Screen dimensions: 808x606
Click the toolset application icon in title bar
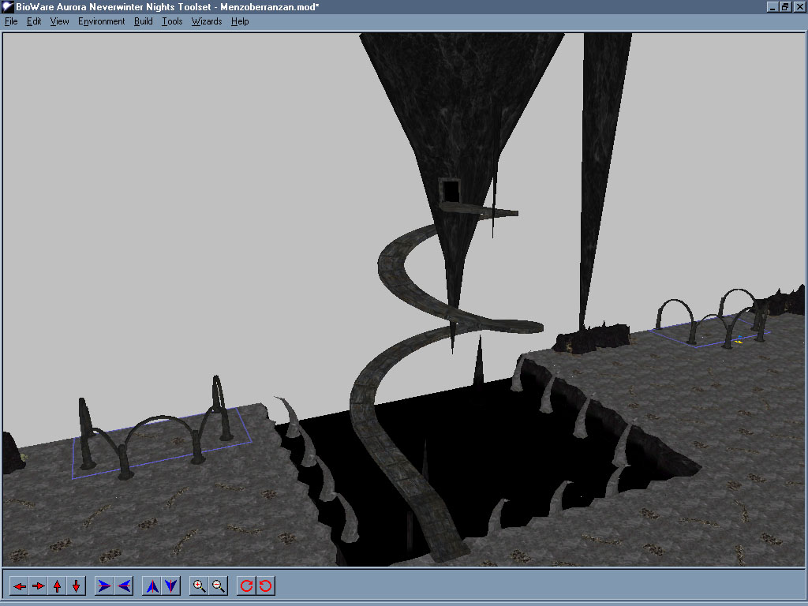coord(8,6)
